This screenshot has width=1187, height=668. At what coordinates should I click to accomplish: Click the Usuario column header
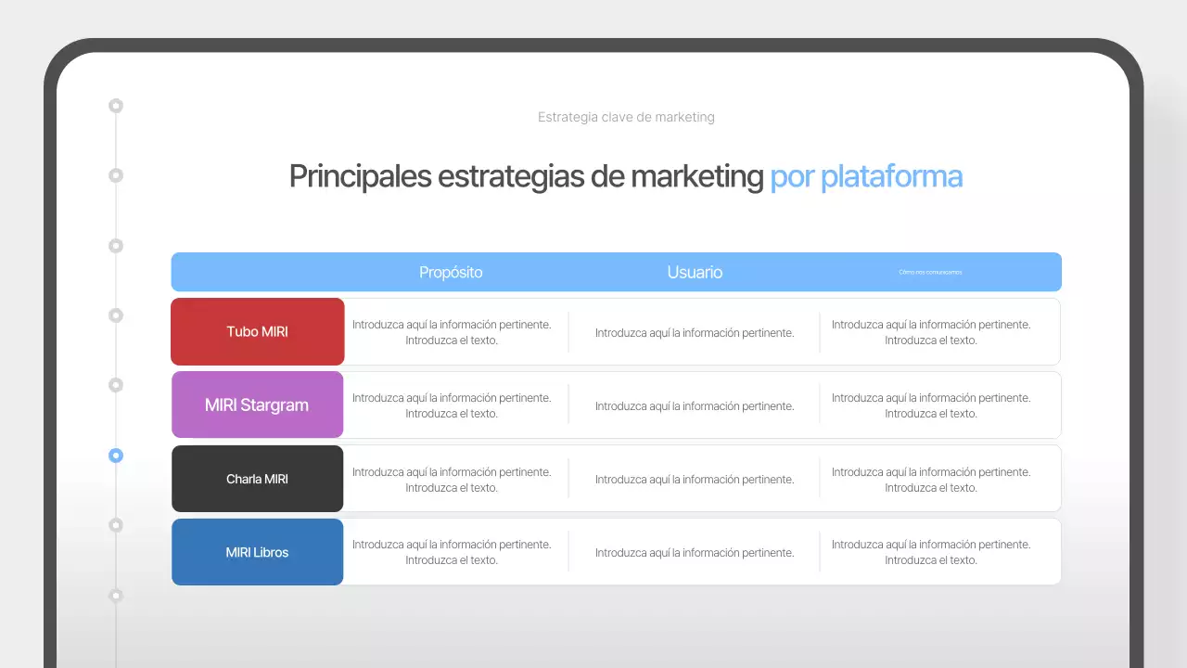point(695,272)
